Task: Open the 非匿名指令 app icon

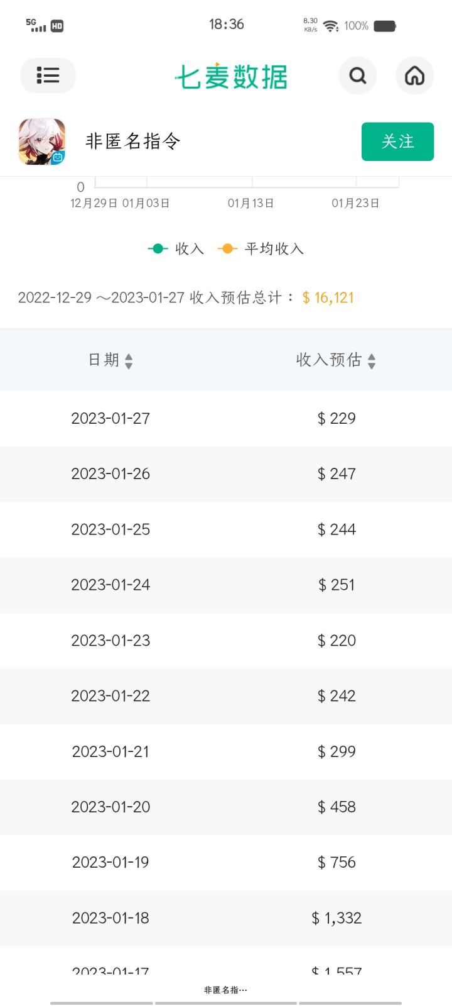Action: pyautogui.click(x=42, y=141)
